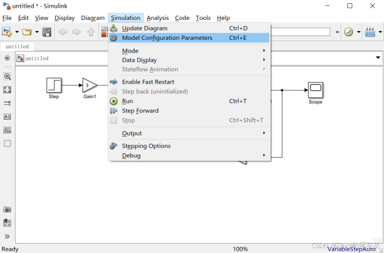
Task: Open the breadcrumb bar dropdown arrow
Action: 378,58
